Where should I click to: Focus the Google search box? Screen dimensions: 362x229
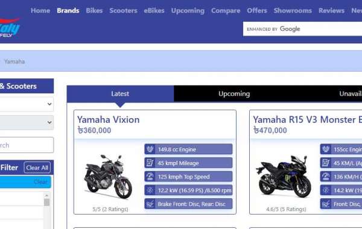click(x=302, y=29)
